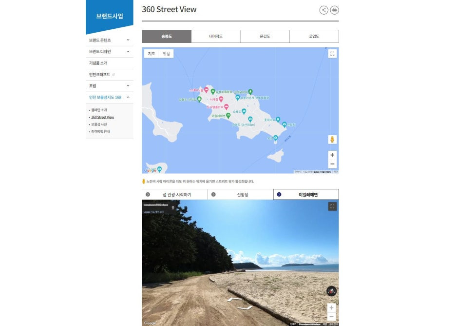
Task: Expand the 브랜드 디자인 sidebar menu
Action: click(x=109, y=52)
